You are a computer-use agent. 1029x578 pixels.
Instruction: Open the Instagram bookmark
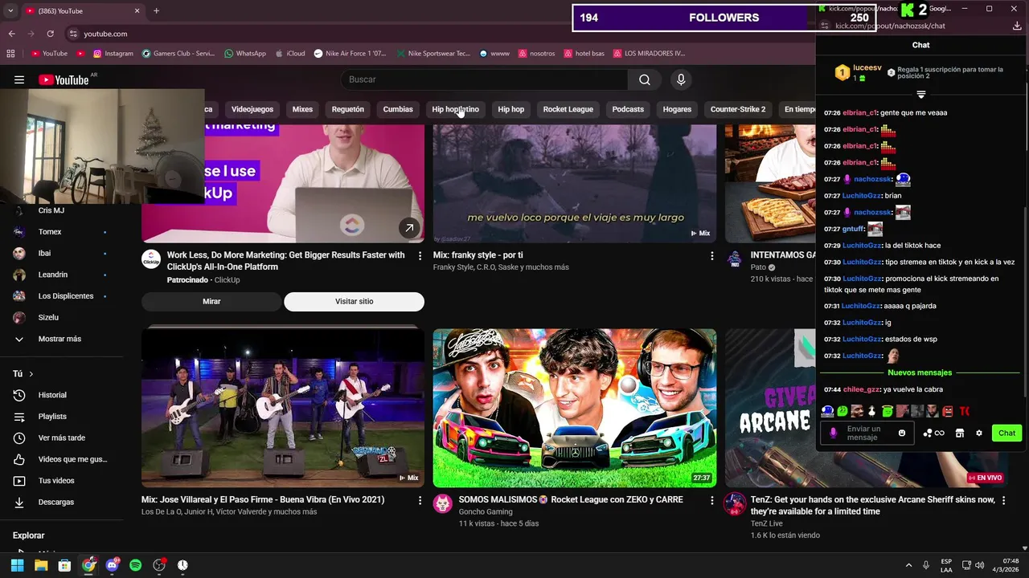113,54
